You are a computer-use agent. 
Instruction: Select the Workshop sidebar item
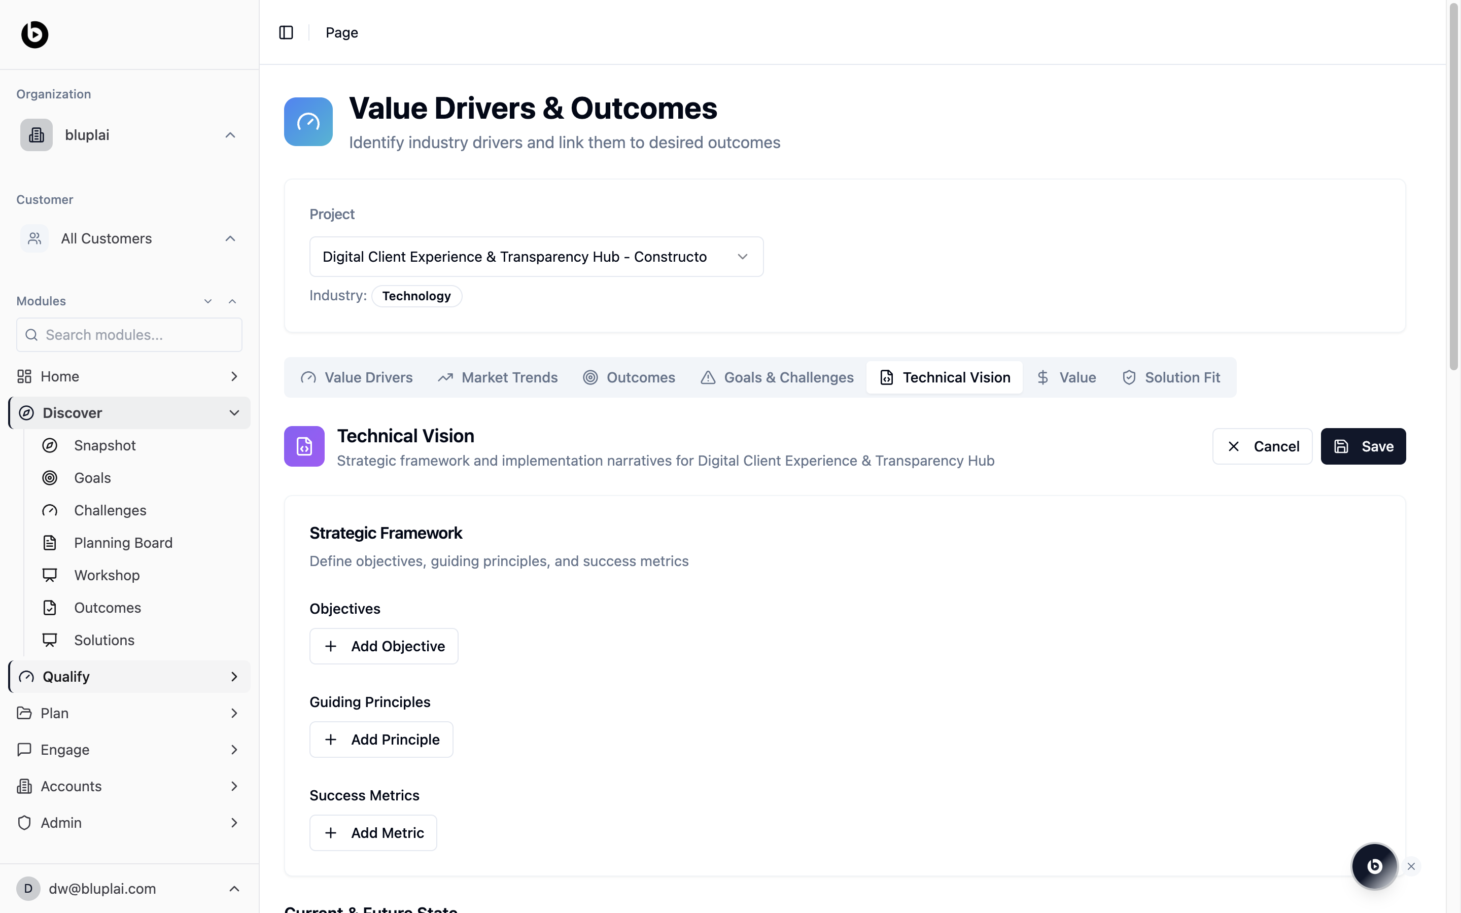click(107, 576)
